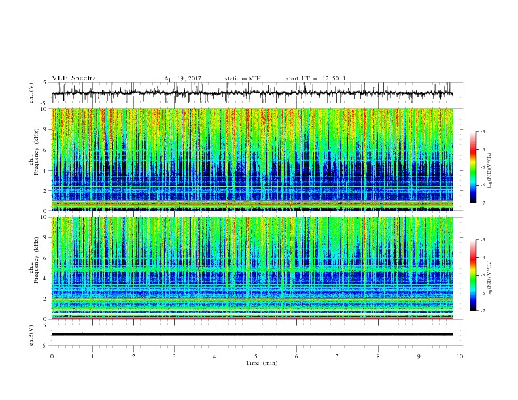Click the 'ch.3(V)' waveform axis label
Image resolution: width=518 pixels, height=400 pixels.
tap(31, 335)
